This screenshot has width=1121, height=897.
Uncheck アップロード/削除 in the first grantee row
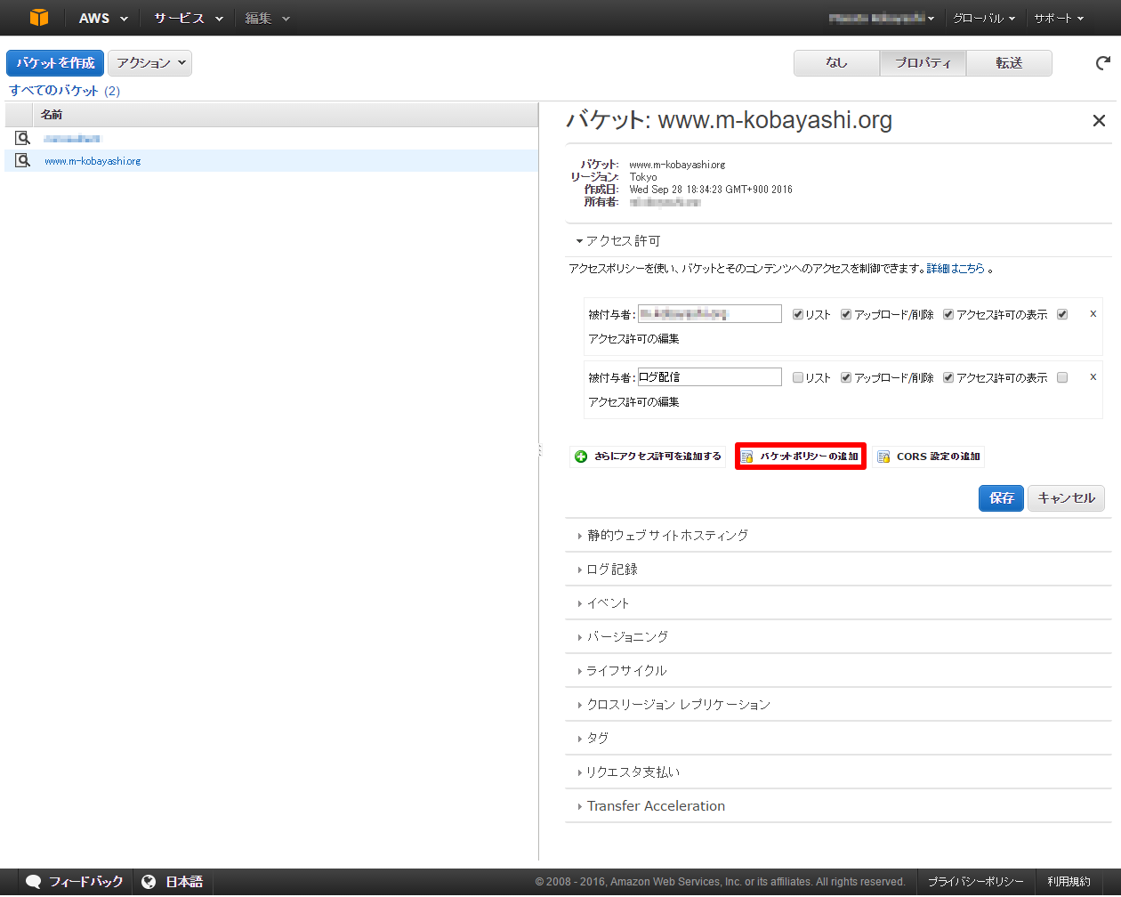click(846, 314)
